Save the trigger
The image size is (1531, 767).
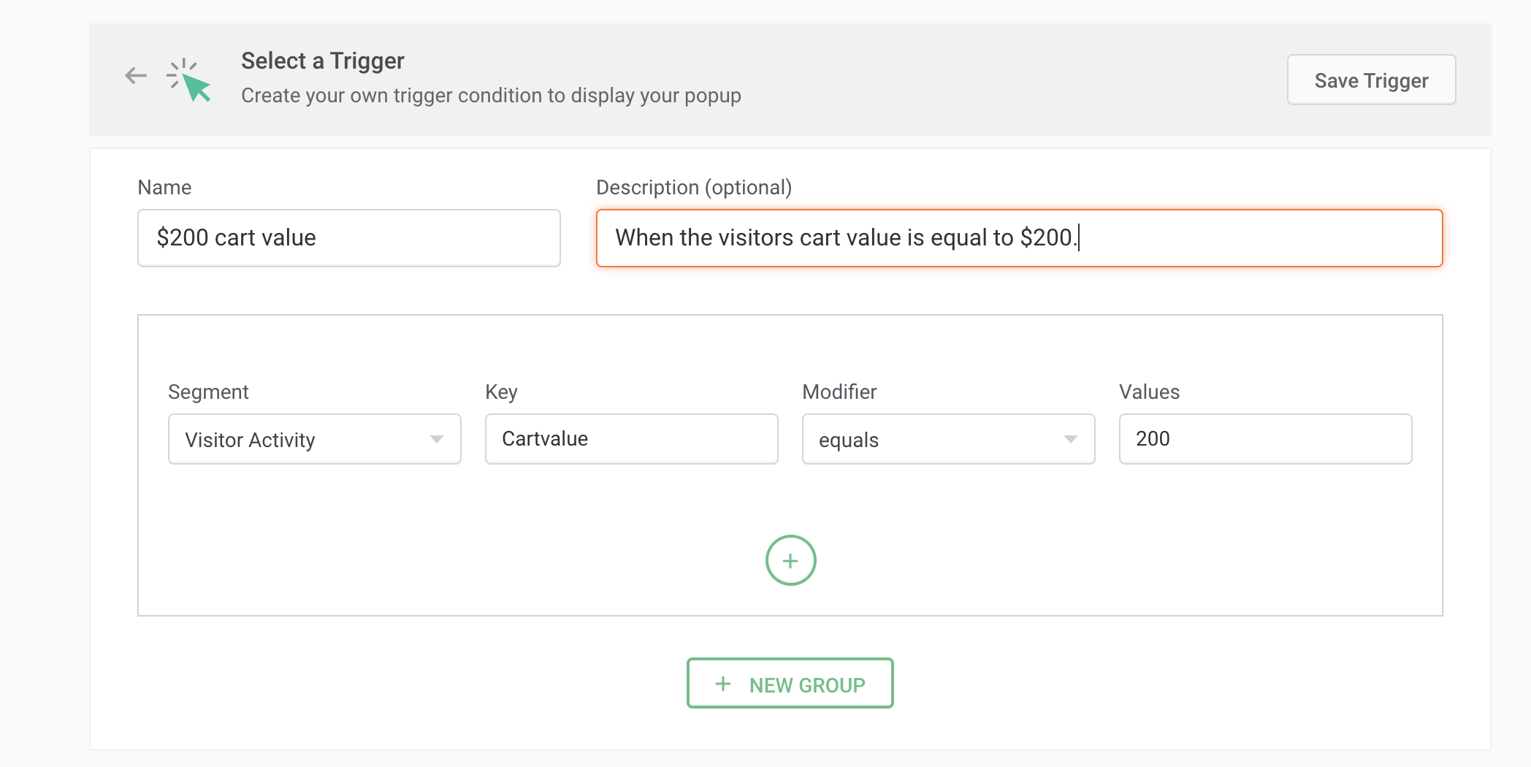[x=1371, y=80]
